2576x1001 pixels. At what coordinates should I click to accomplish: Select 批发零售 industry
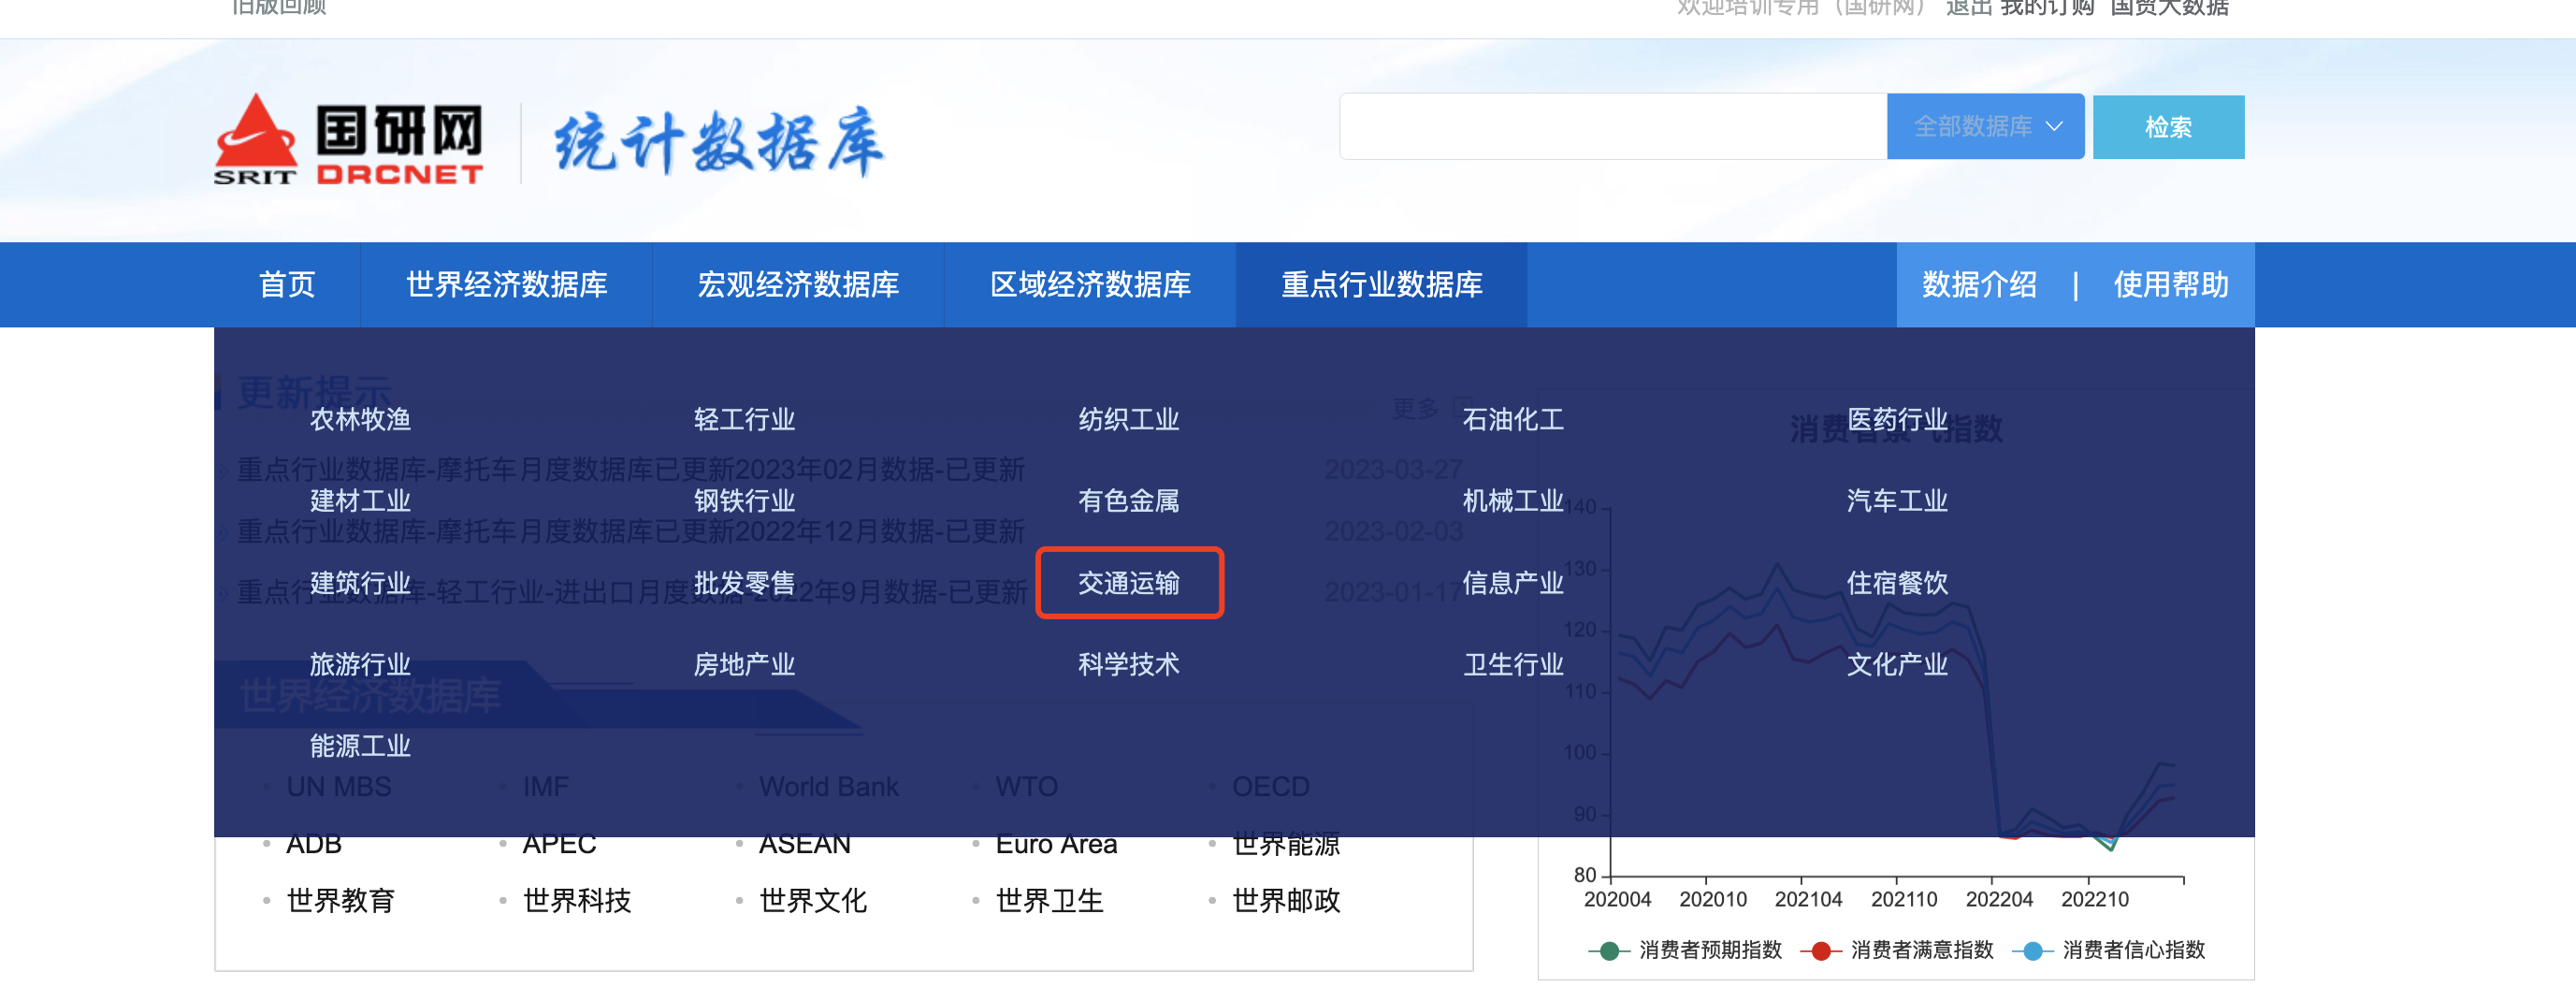[x=744, y=583]
